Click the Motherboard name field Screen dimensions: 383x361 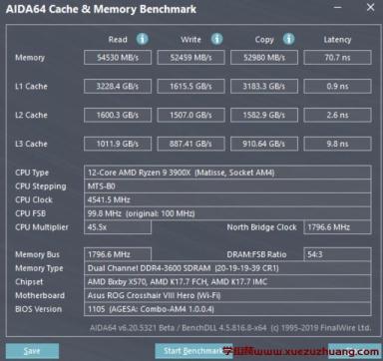click(227, 295)
